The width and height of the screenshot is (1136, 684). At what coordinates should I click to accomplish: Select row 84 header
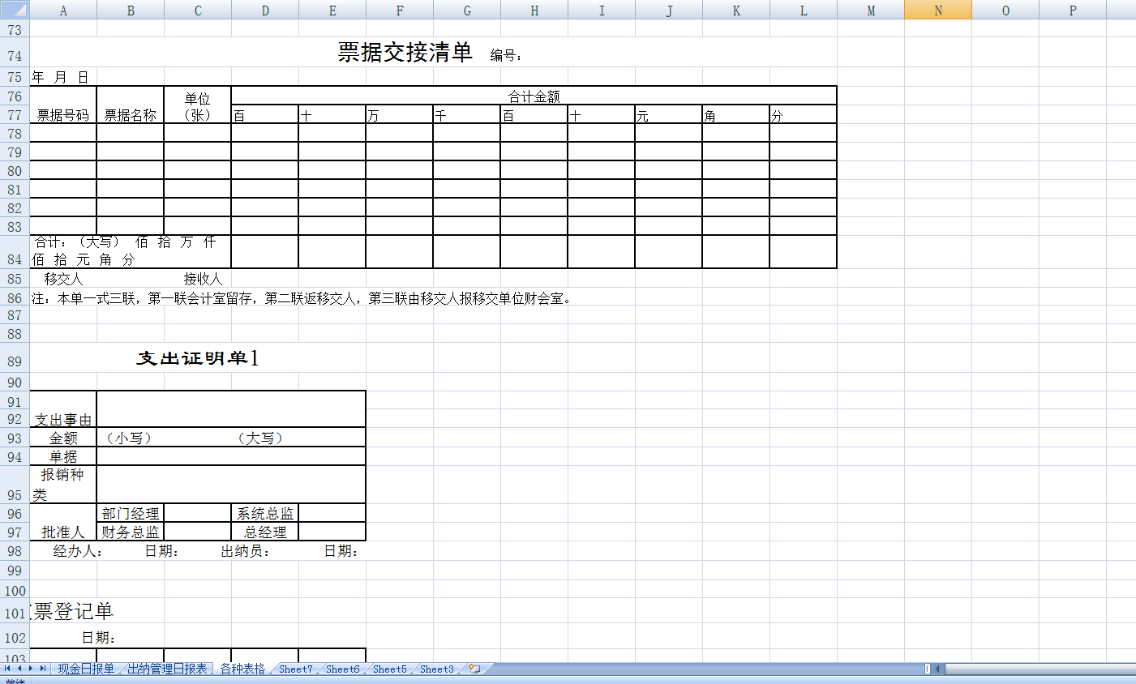pyautogui.click(x=15, y=252)
